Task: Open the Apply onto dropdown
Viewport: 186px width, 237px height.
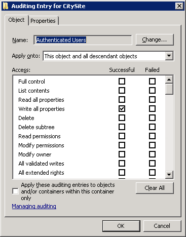Action: coord(169,56)
